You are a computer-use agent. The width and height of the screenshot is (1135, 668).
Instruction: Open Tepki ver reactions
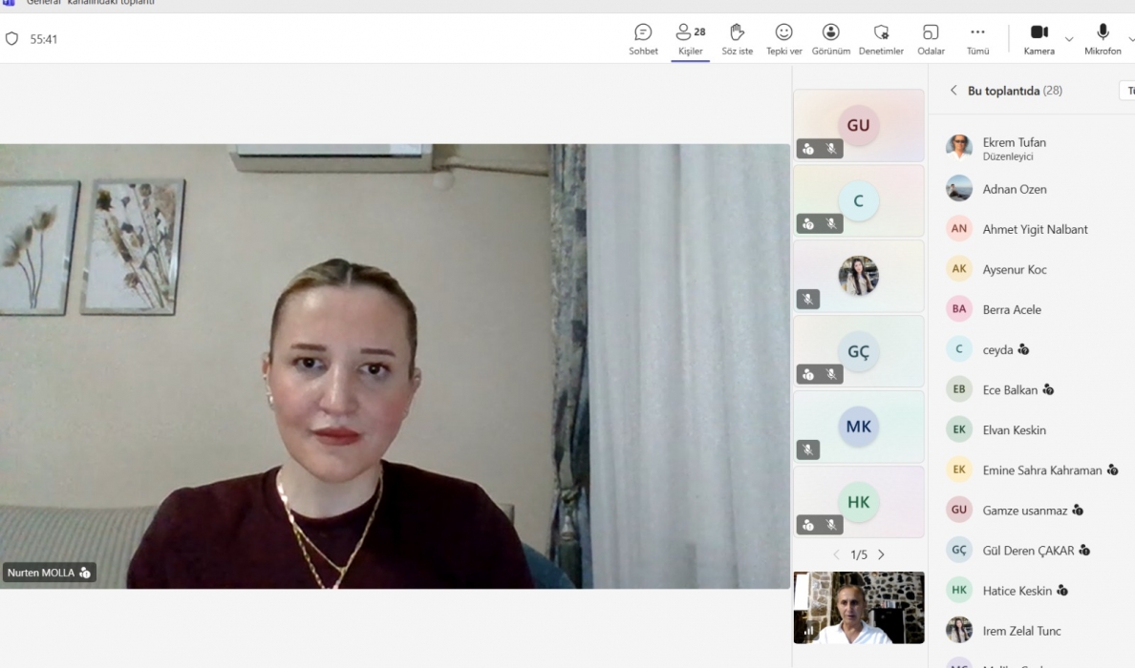(783, 38)
